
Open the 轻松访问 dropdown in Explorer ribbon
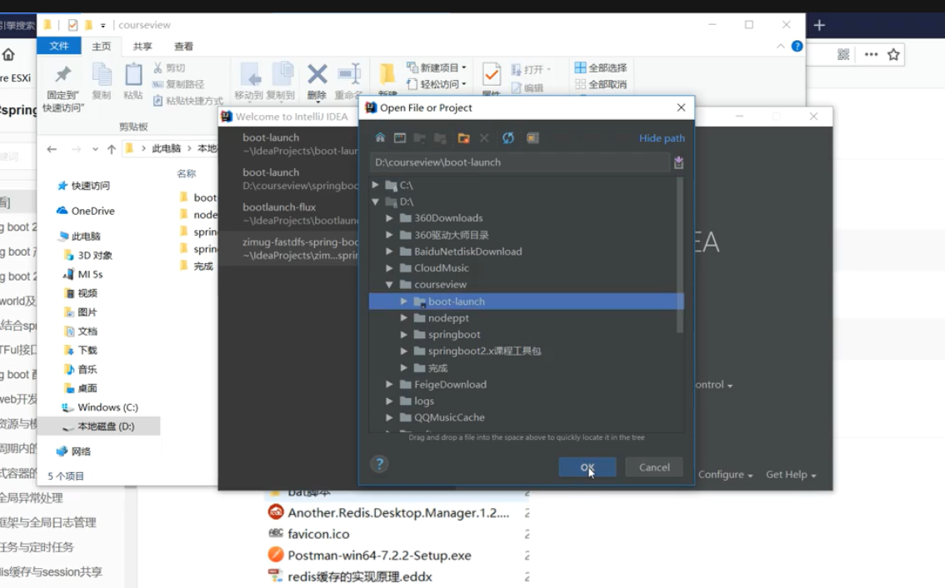[x=437, y=84]
